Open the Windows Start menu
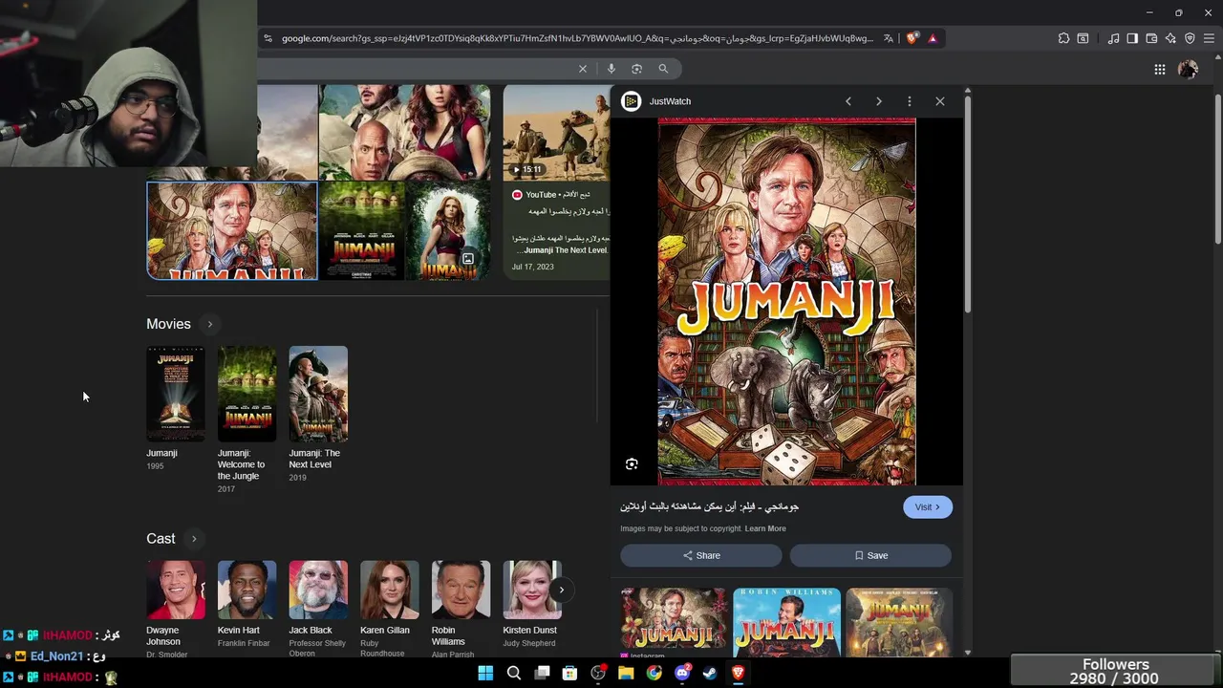The width and height of the screenshot is (1223, 688). (485, 673)
